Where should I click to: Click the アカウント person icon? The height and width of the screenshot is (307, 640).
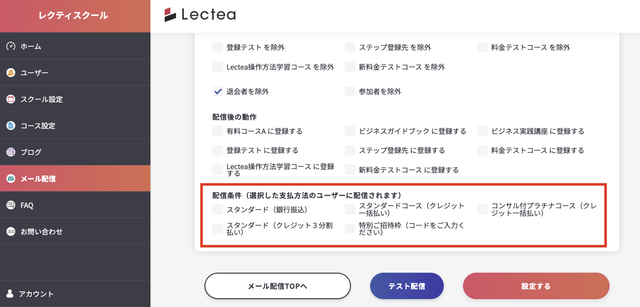point(10,294)
